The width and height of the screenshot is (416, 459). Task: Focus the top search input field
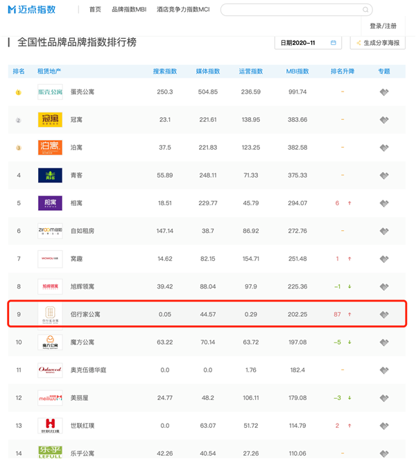[291, 10]
